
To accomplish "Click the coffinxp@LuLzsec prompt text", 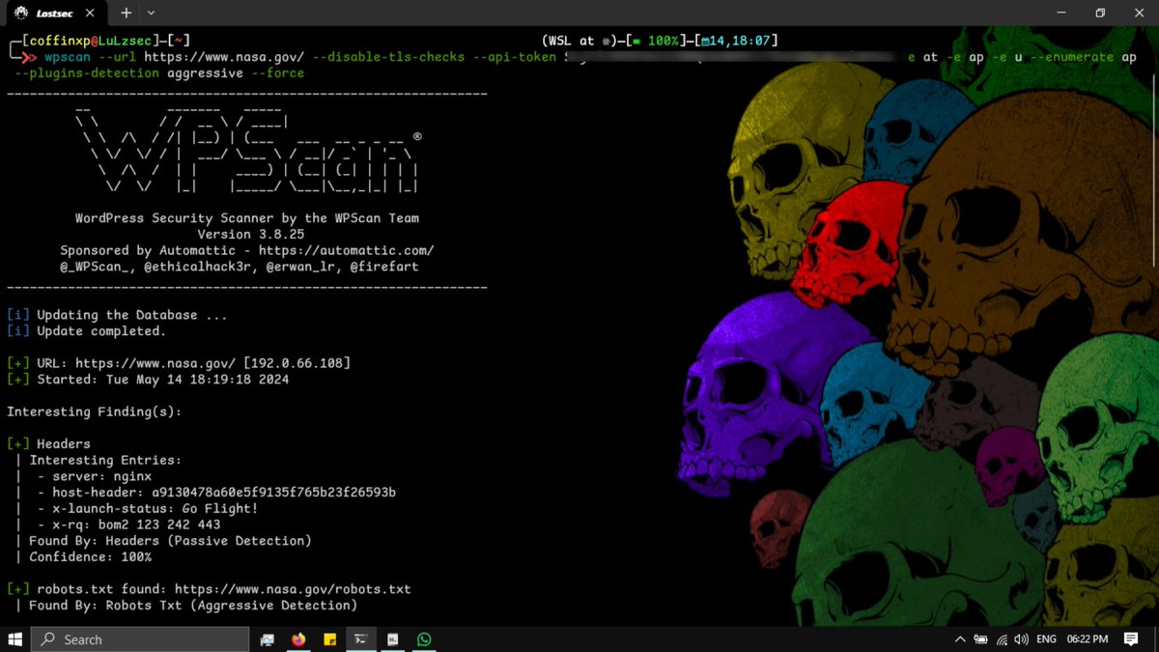I will (x=90, y=41).
